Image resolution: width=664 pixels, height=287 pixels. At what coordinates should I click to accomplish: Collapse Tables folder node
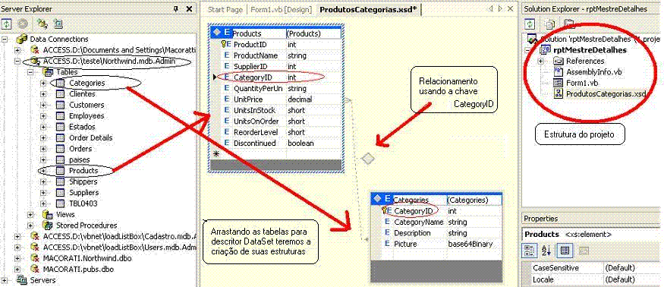click(30, 72)
